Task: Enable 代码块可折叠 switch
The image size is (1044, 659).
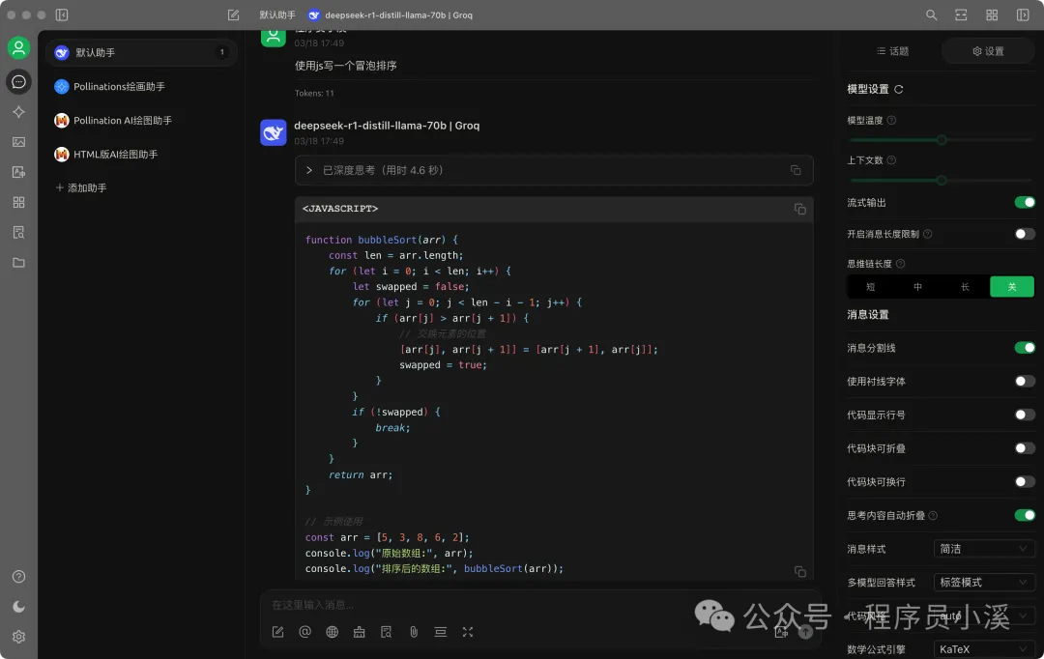Action: coord(1025,448)
